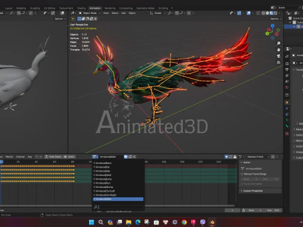Viewport: 303px width, 227px height.
Task: Open Global transform orientation dropdown
Action: point(158,13)
